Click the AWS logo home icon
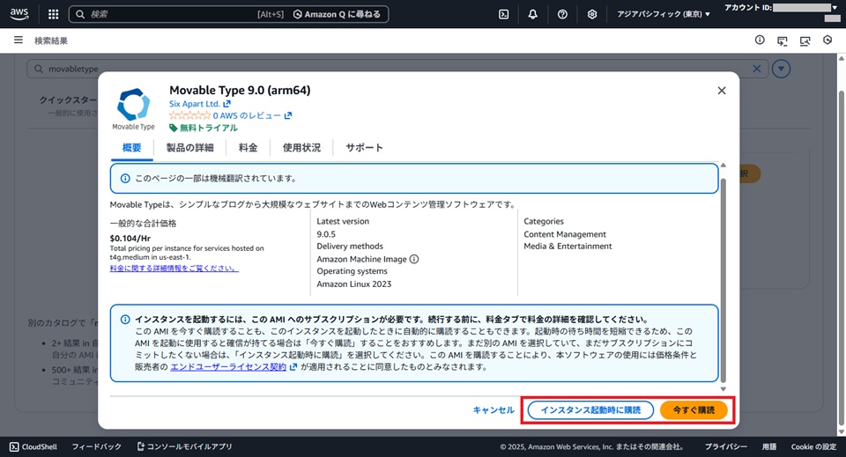 tap(21, 14)
